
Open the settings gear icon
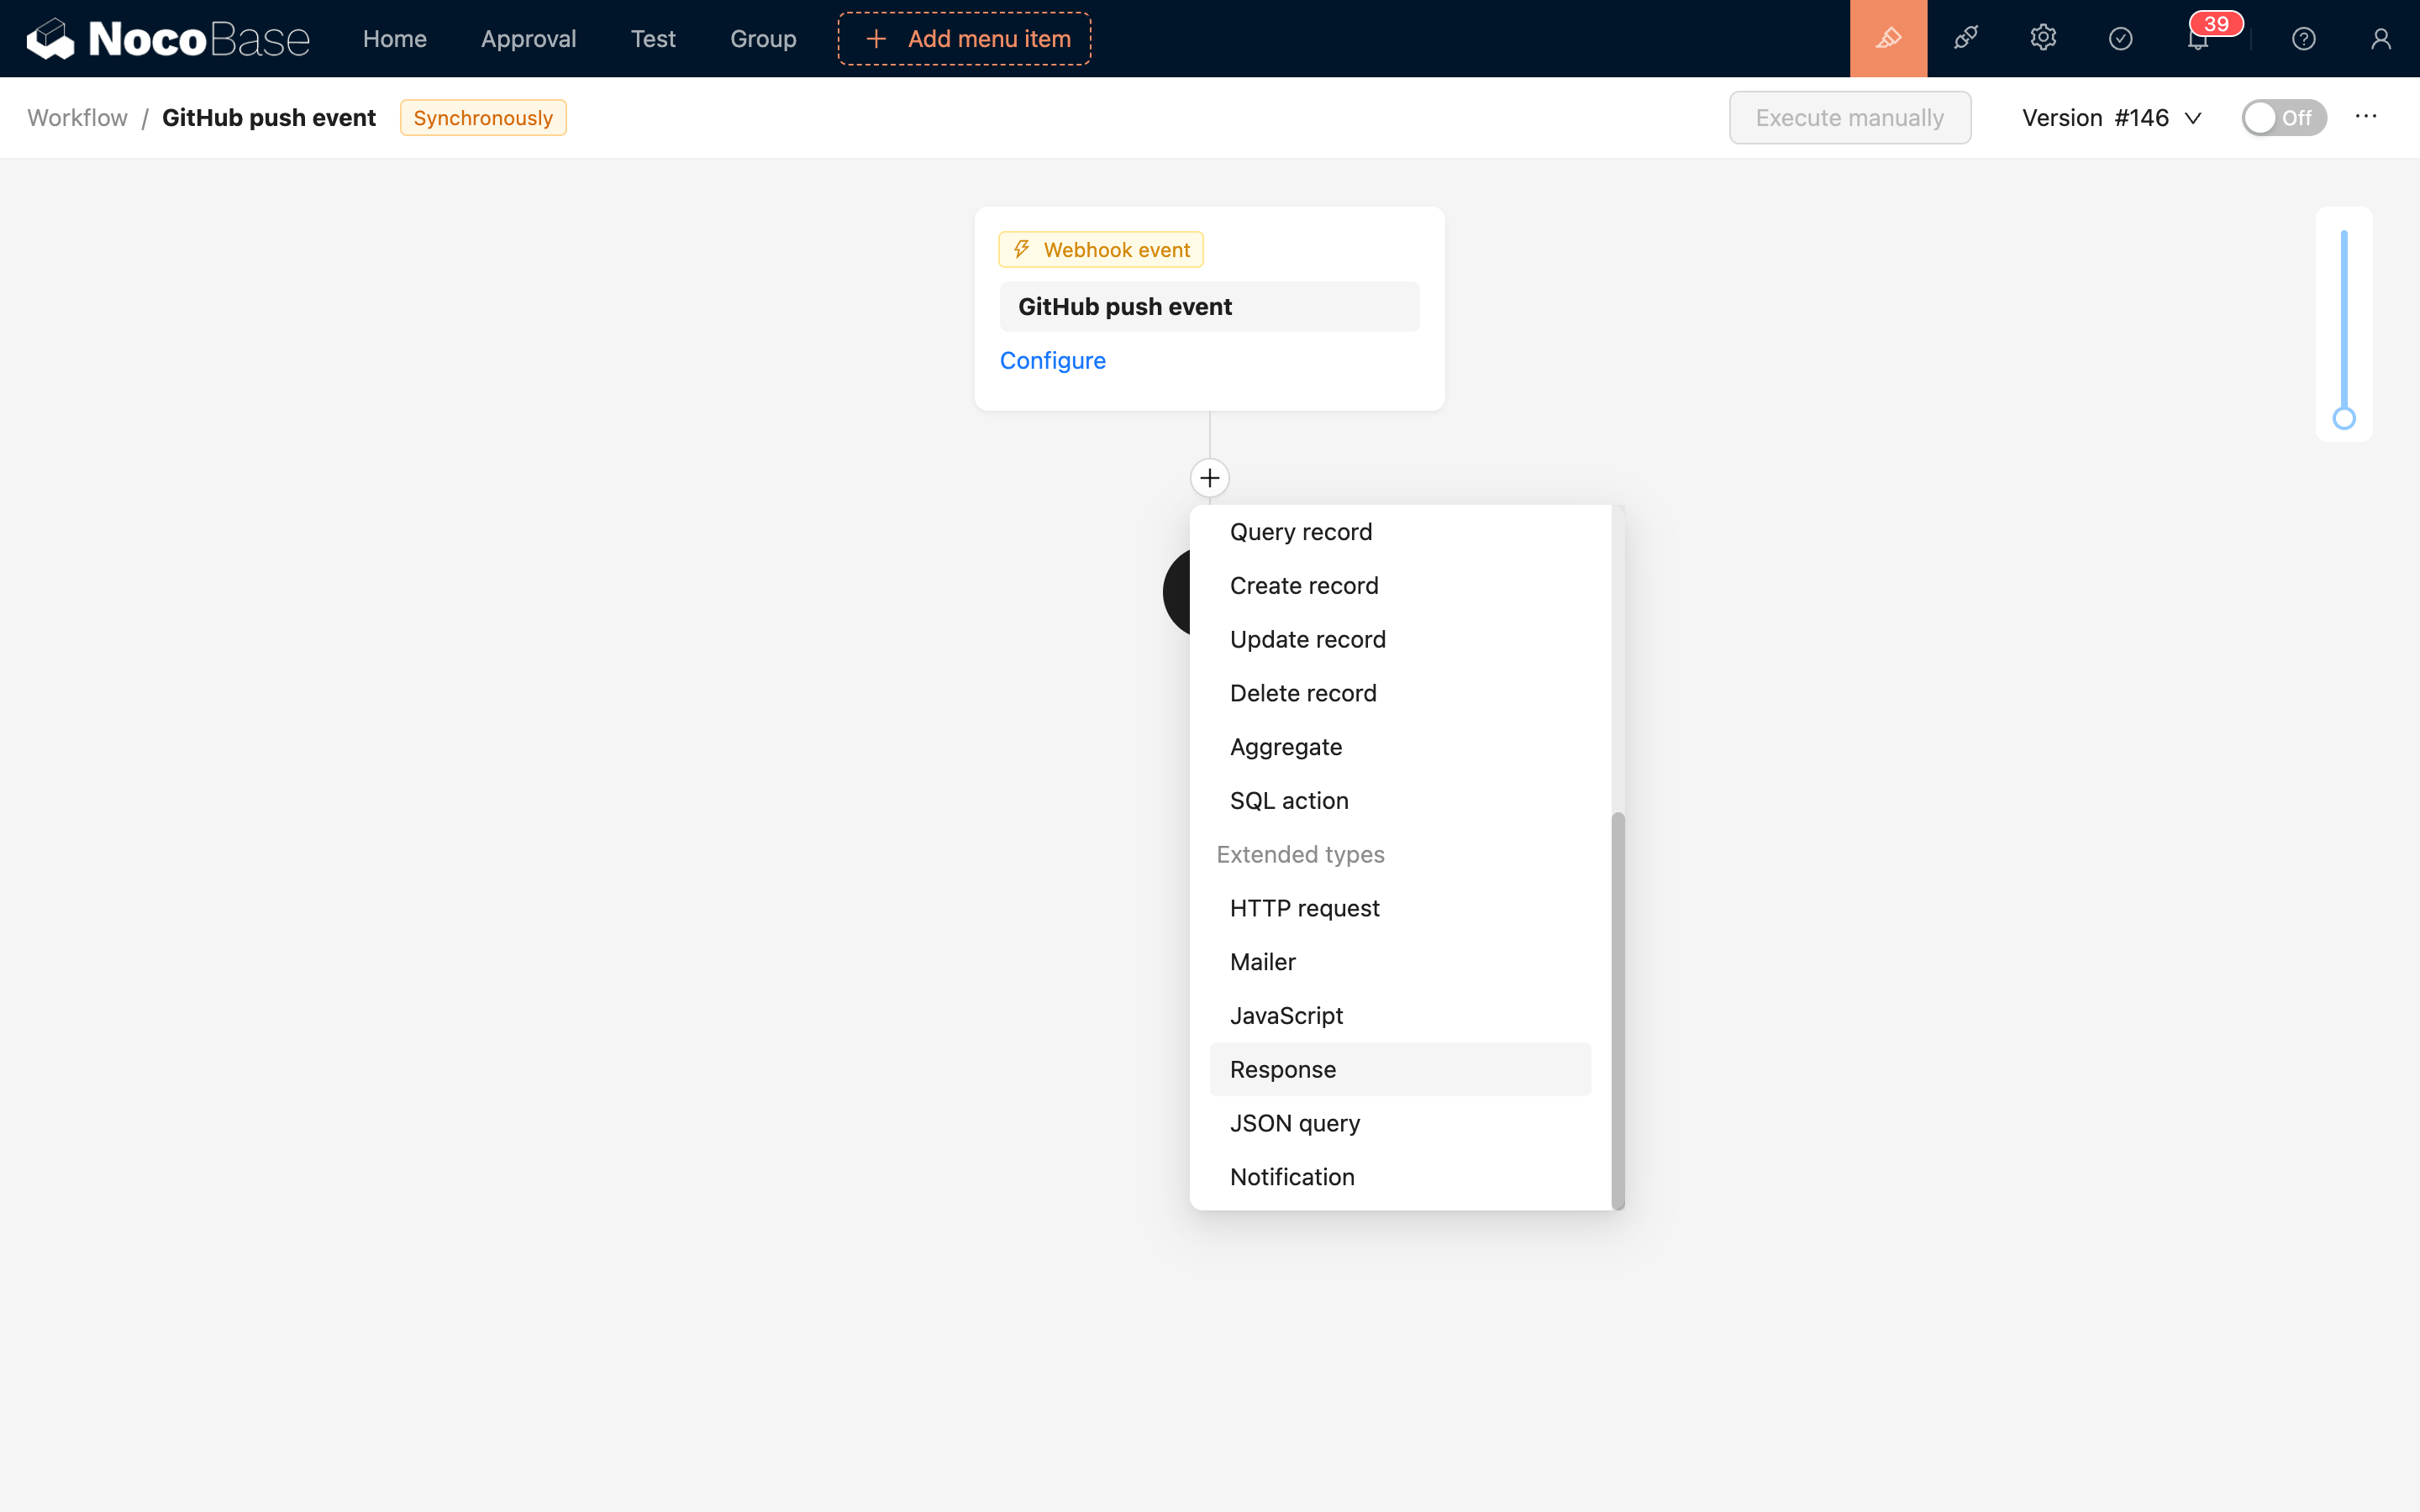tap(2043, 38)
